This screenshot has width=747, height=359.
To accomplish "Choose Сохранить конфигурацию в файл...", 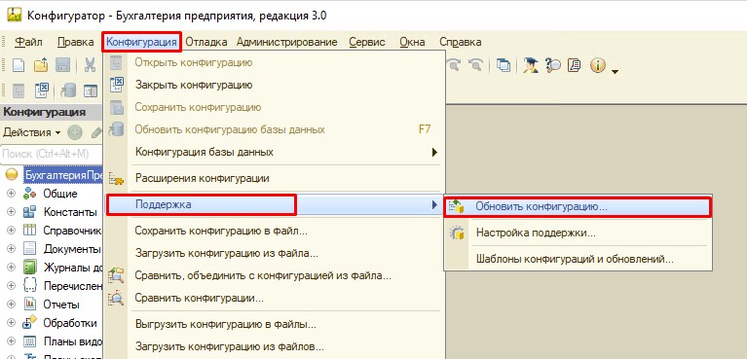I will point(274,231).
